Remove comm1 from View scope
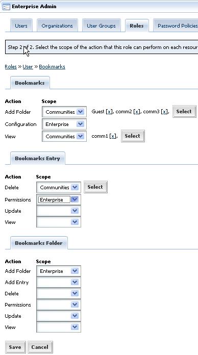 (x=113, y=136)
